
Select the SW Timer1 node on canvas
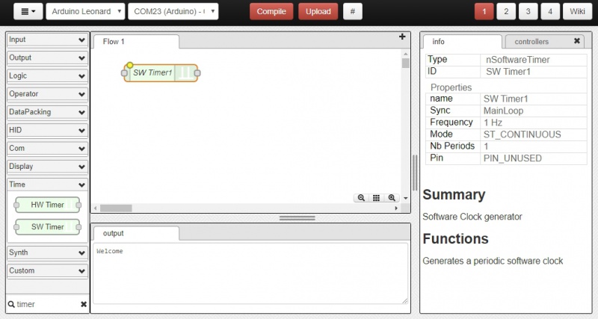[161, 72]
